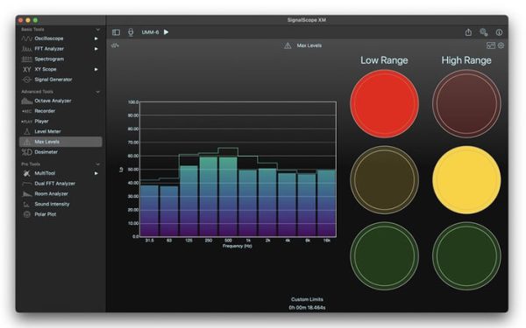Image resolution: width=526 pixels, height=328 pixels.
Task: Collapse the Advanced Tools section
Action: [97, 92]
